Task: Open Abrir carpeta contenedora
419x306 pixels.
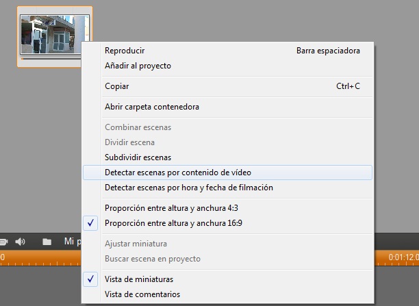Action: pos(152,107)
